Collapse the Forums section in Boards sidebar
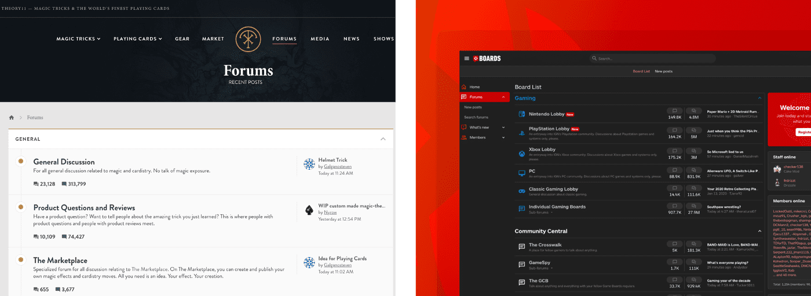Viewport: 811px width, 296px height. 503,97
